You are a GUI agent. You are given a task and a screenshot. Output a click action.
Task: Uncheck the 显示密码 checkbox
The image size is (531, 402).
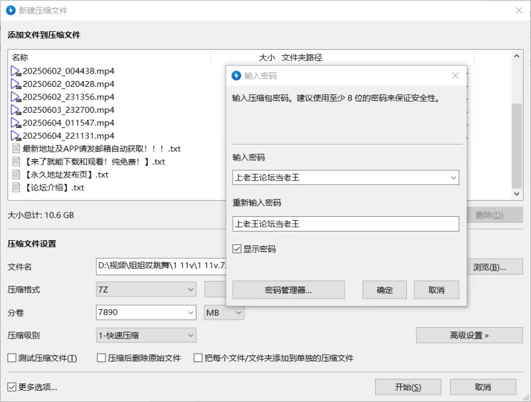(237, 249)
